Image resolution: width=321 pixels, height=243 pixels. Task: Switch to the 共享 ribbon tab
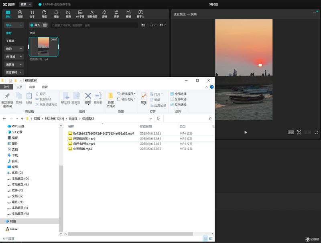32,87
